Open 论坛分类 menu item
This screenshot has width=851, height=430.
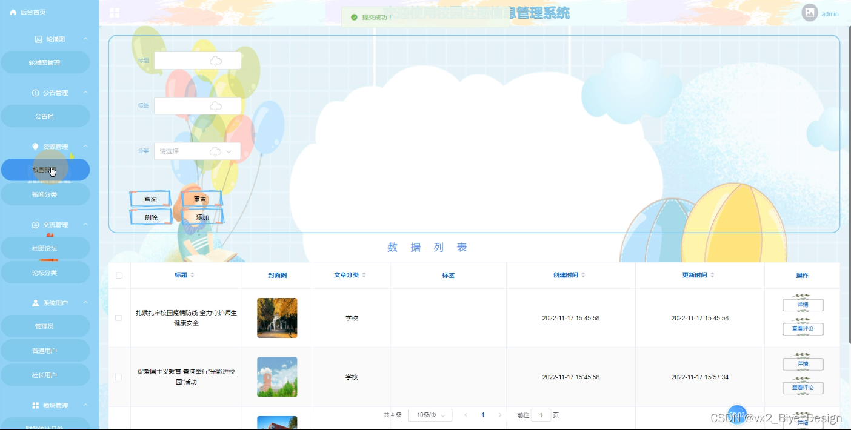[x=45, y=273]
